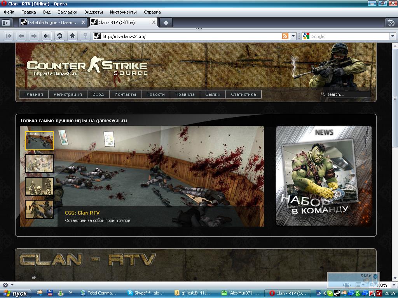This screenshot has height=298, width=398.
Task: Open the Файл menu
Action: coord(9,12)
